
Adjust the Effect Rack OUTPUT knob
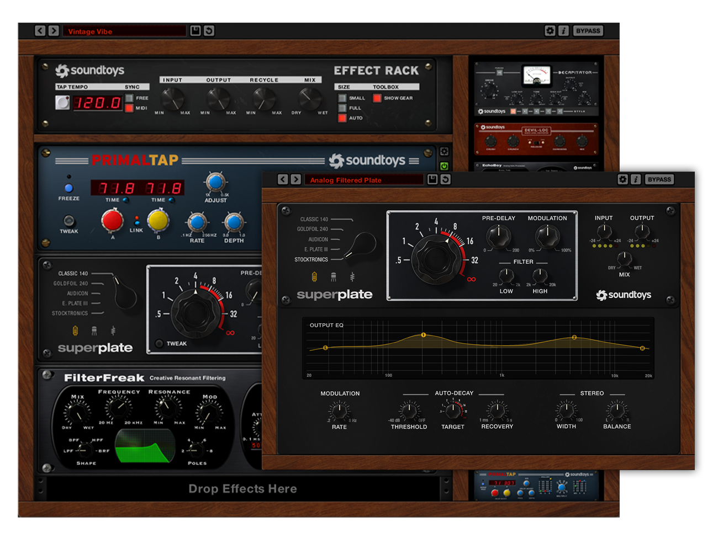218,99
